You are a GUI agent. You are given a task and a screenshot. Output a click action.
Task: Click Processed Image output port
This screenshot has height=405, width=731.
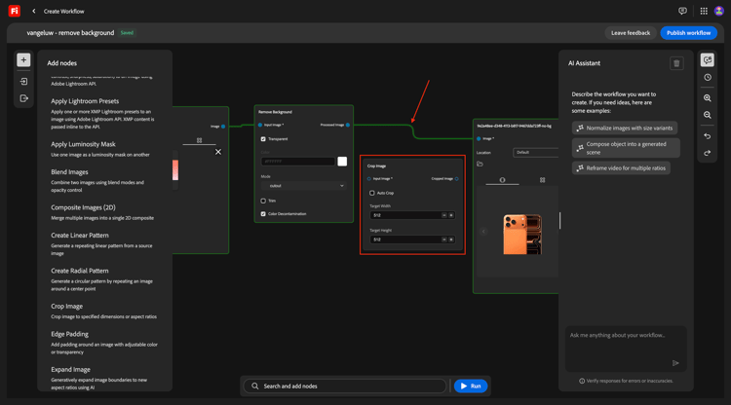click(348, 125)
